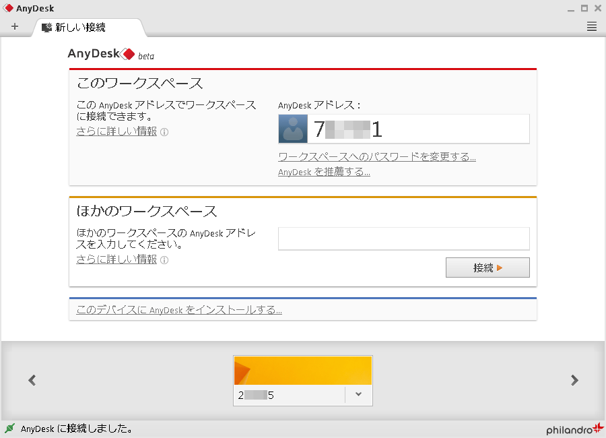Viewport: 606px width, 438px height.
Task: Select the 新しい接続 tab
Action: (x=89, y=28)
